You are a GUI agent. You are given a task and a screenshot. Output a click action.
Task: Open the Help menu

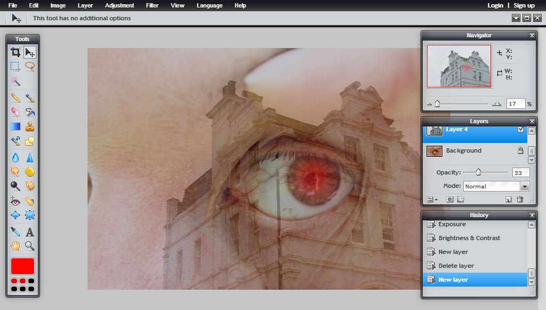coord(240,5)
